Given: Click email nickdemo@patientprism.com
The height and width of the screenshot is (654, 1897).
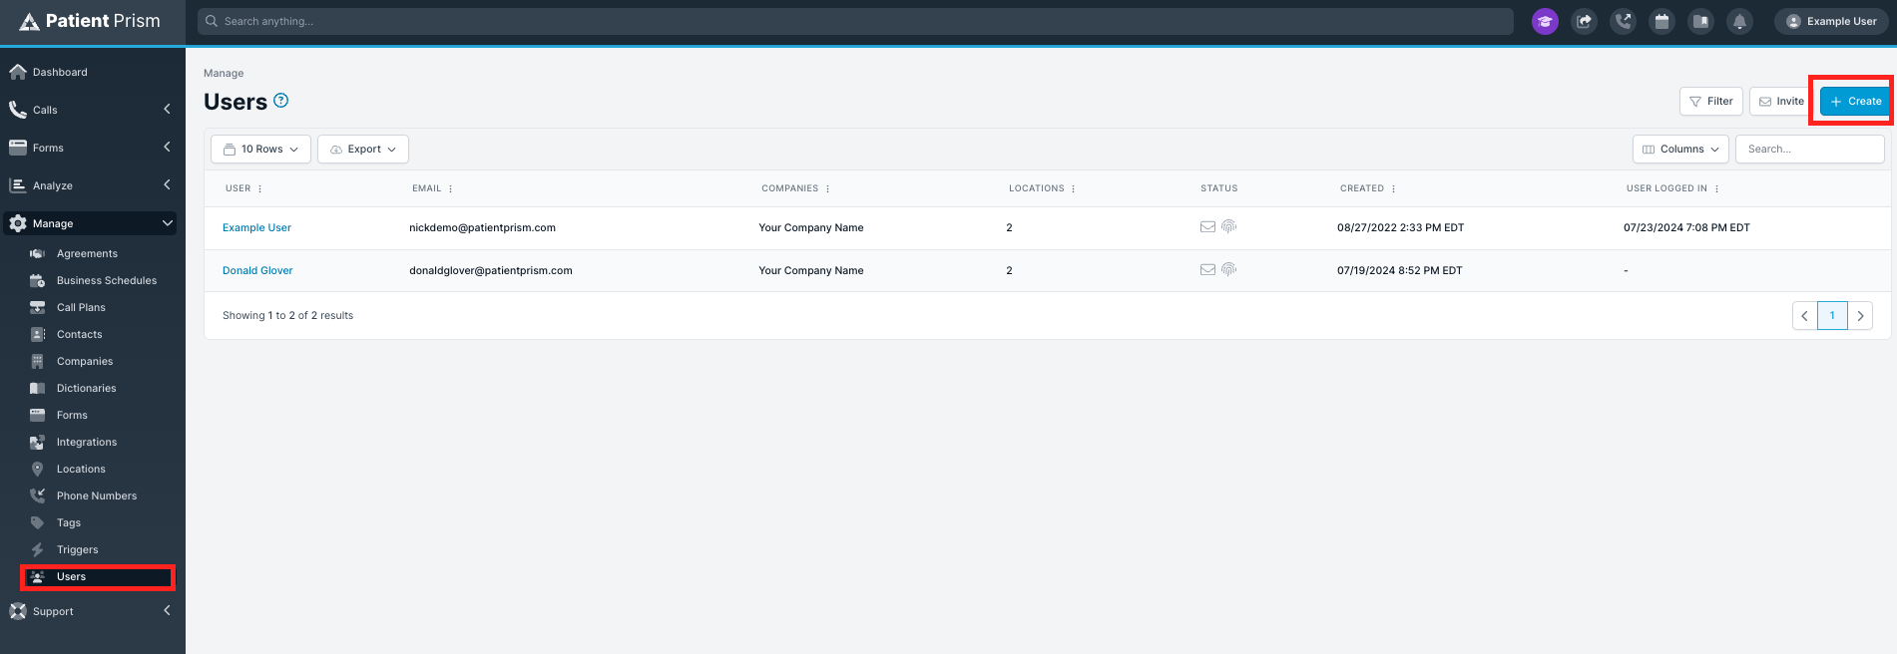Looking at the screenshot, I should pos(482,227).
